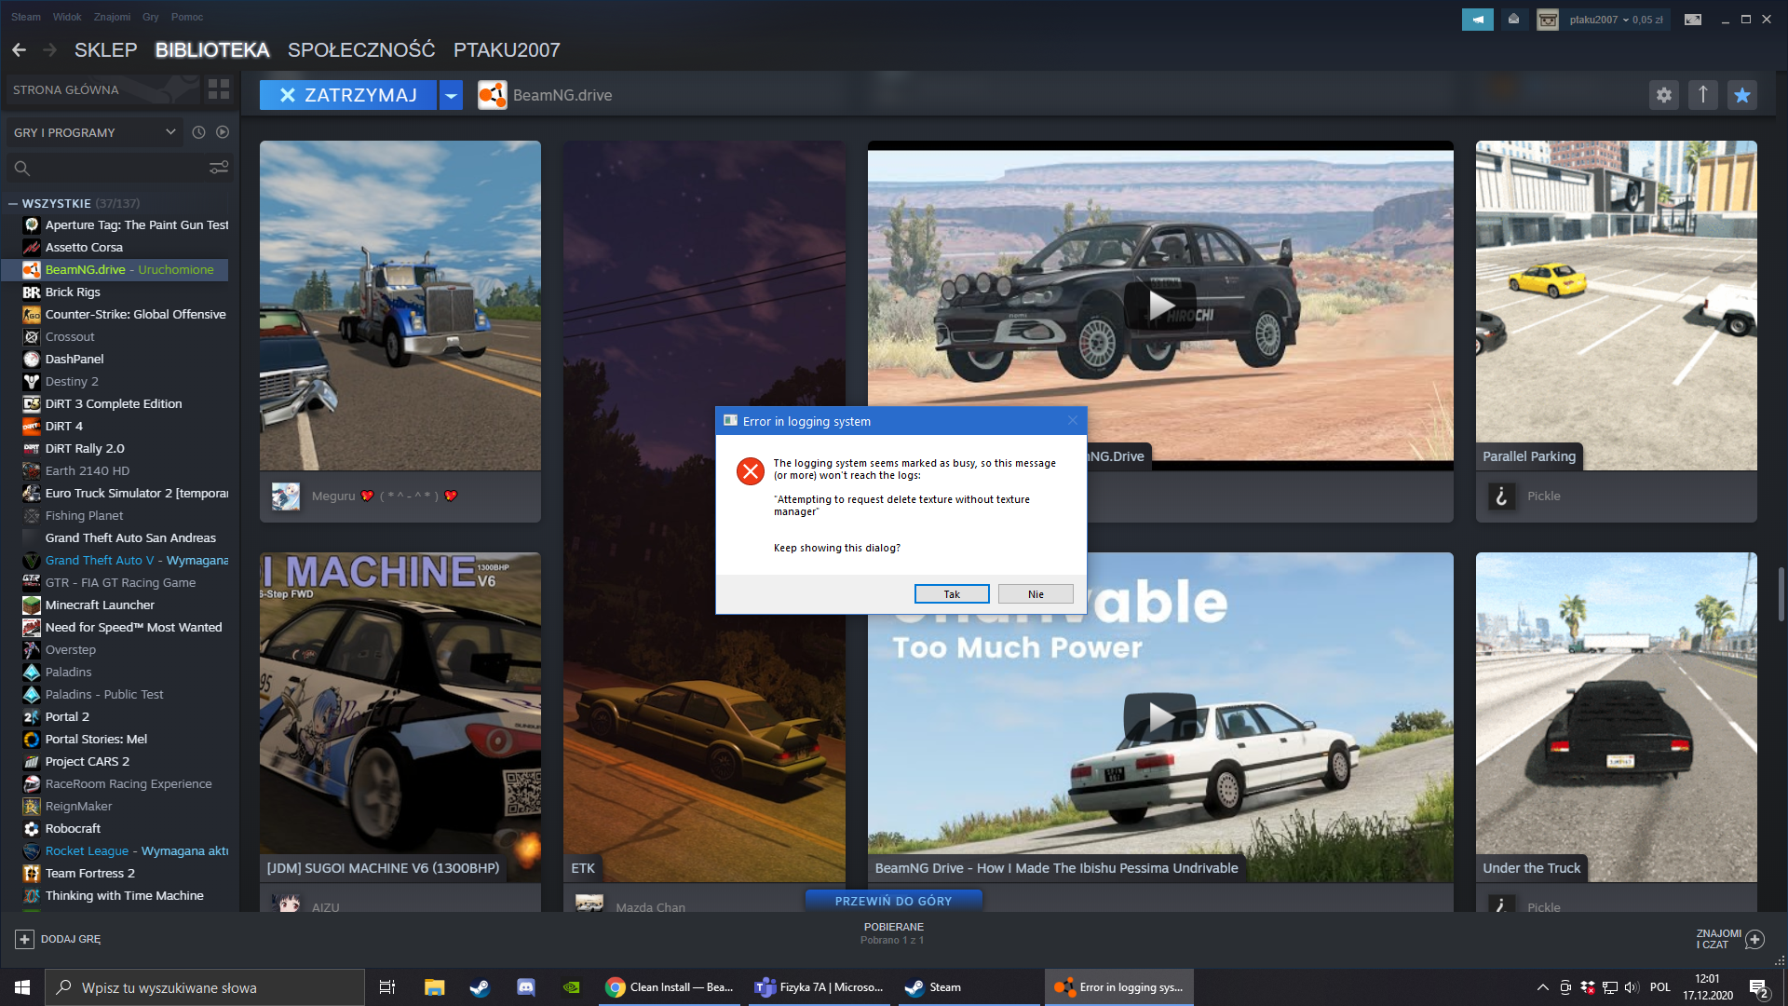Toggle ready-to-play filter icon
This screenshot has height=1006, width=1788.
tap(223, 132)
